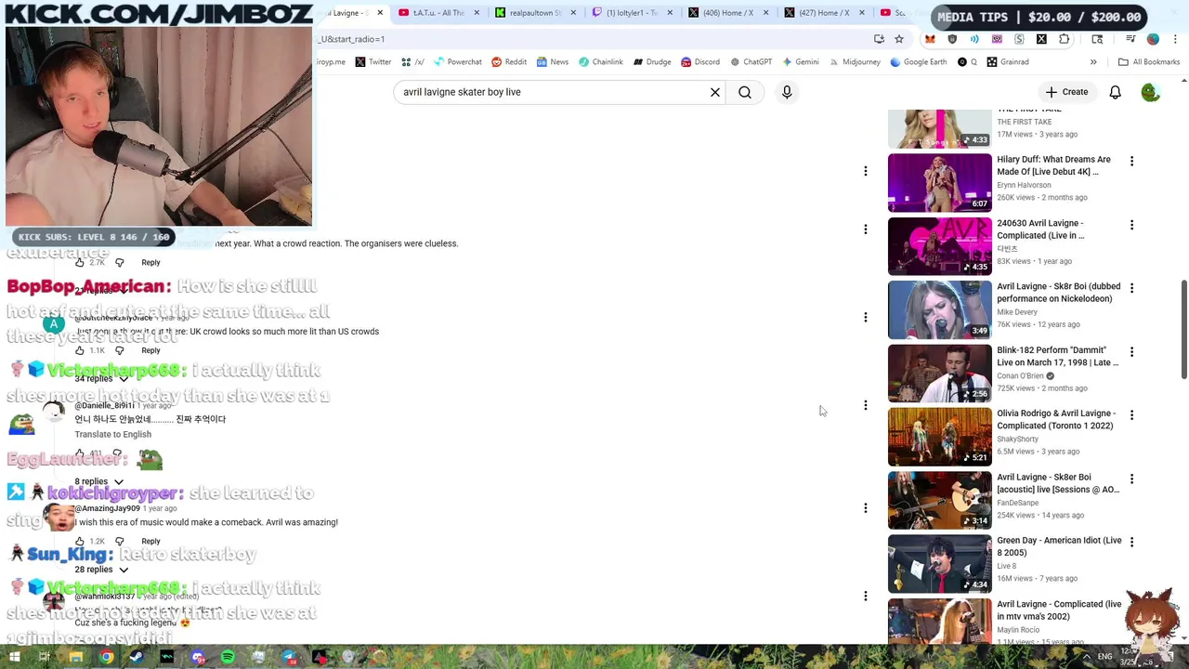Open the All Bookmarks folder
This screenshot has width=1189, height=669.
[1149, 62]
